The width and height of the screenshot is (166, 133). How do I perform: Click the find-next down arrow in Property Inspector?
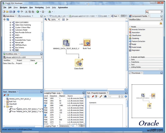(119, 96)
